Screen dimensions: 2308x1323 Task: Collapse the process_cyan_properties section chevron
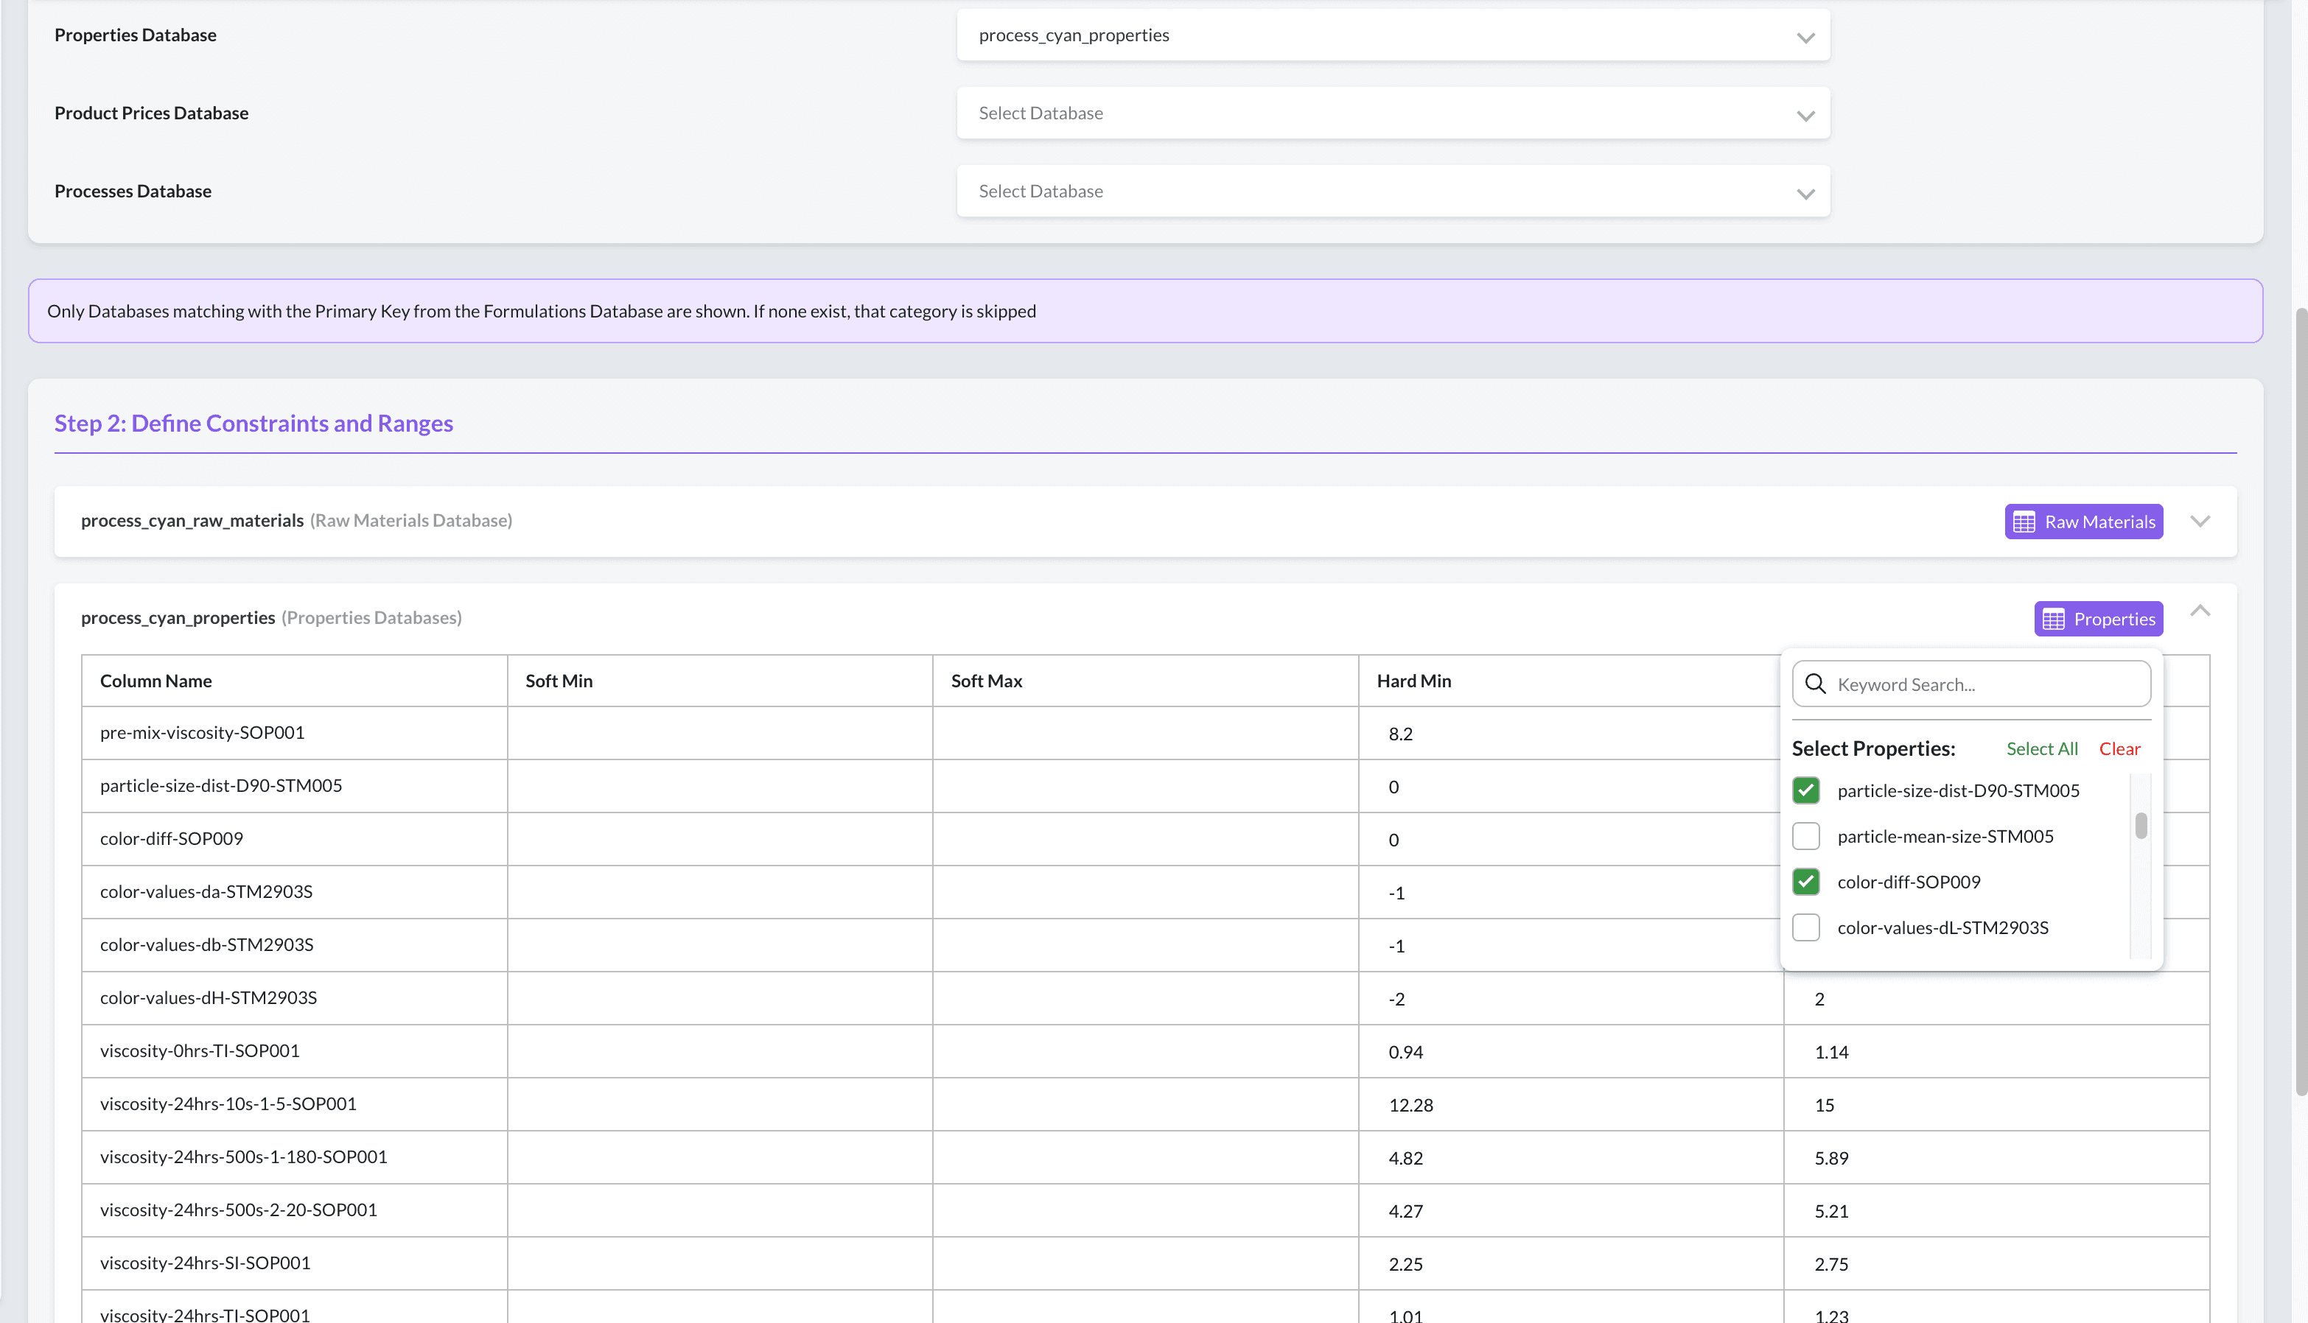pyautogui.click(x=2199, y=611)
